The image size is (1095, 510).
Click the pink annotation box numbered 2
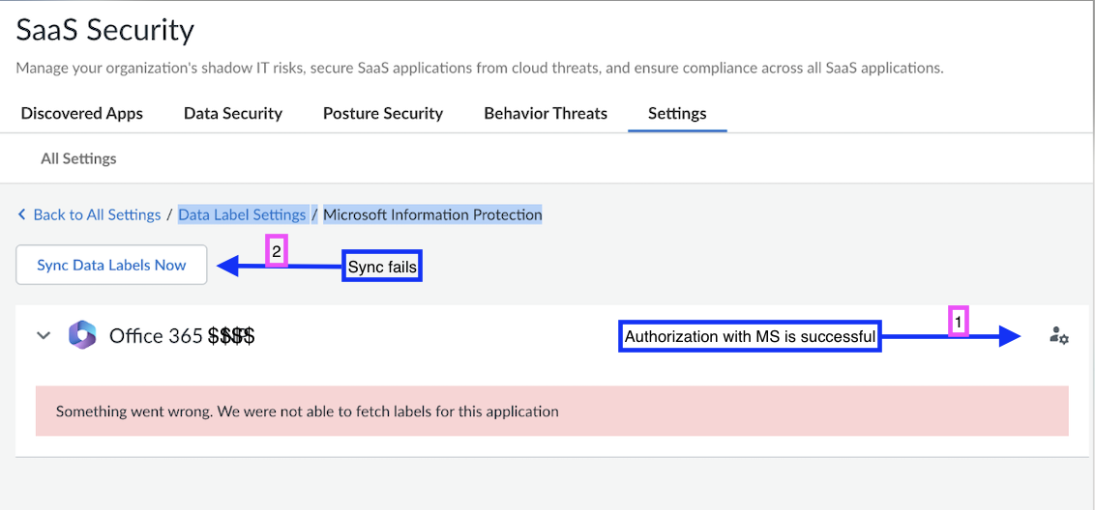coord(277,252)
